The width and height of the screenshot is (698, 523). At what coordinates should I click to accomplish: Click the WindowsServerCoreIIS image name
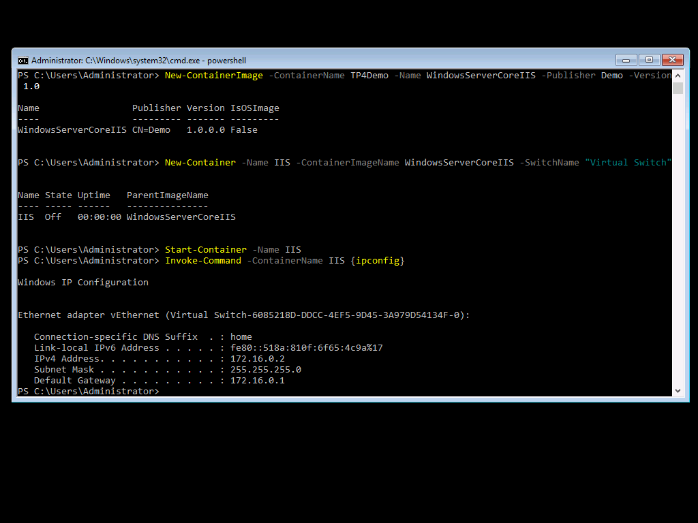[x=72, y=129]
